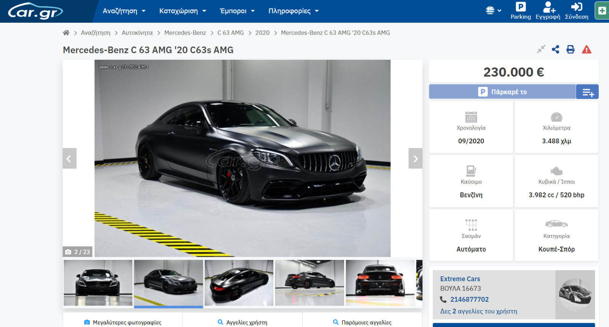Open Parking from the top bar
The width and height of the screenshot is (609, 327).
pyautogui.click(x=521, y=11)
